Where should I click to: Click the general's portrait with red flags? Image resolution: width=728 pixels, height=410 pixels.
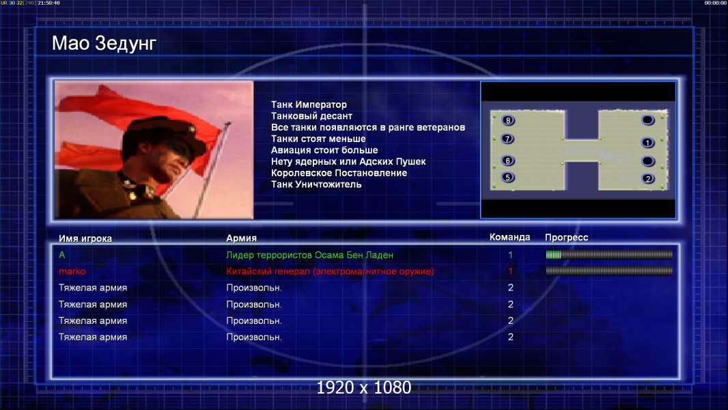(154, 150)
